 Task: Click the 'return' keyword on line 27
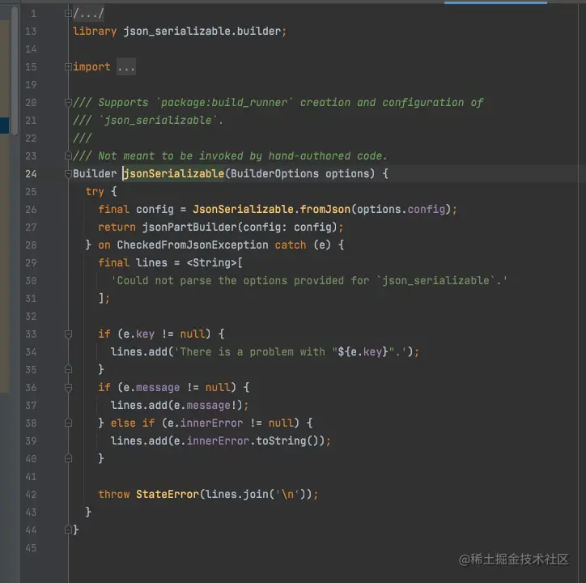117,227
